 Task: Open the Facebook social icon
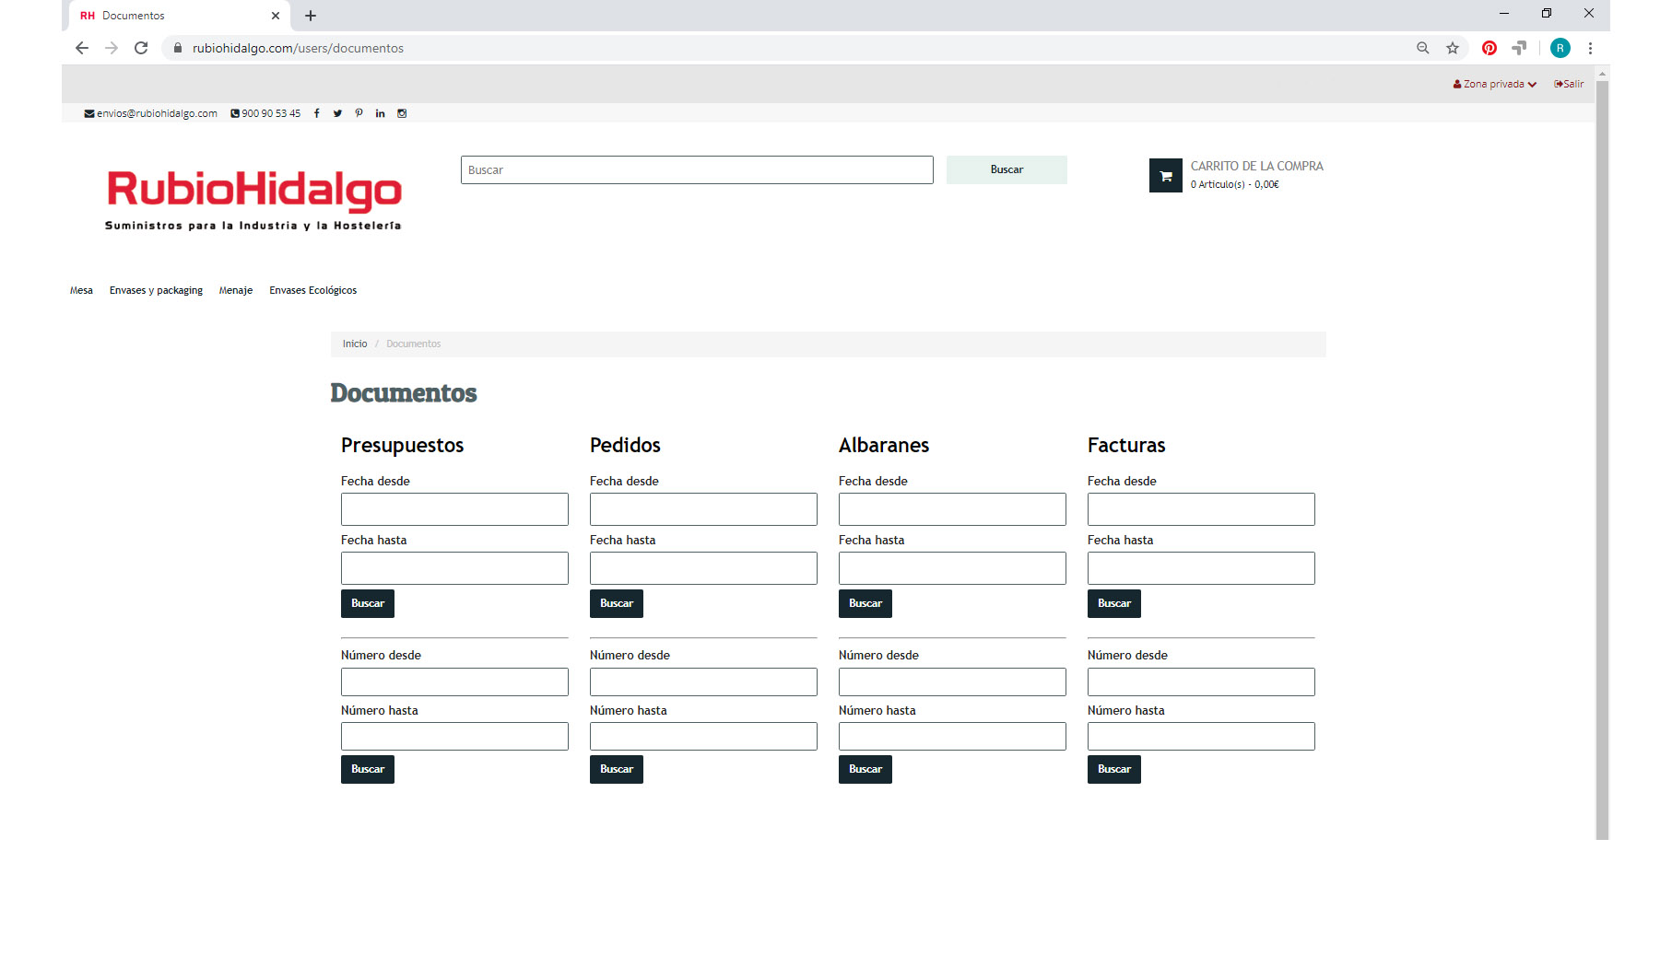tap(316, 113)
